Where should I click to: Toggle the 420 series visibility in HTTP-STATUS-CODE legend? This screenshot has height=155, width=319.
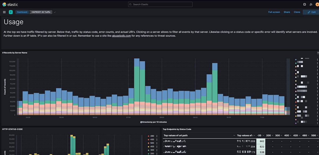click(152, 139)
